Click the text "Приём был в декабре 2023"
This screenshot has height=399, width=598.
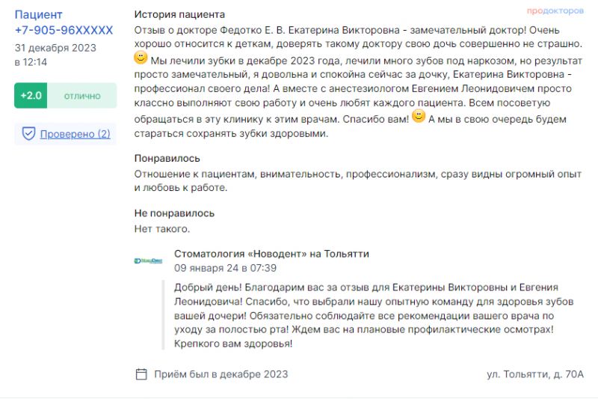(x=221, y=374)
